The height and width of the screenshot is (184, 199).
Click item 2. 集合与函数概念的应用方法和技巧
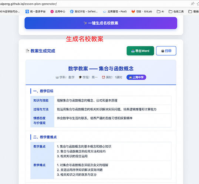[x=81, y=151]
